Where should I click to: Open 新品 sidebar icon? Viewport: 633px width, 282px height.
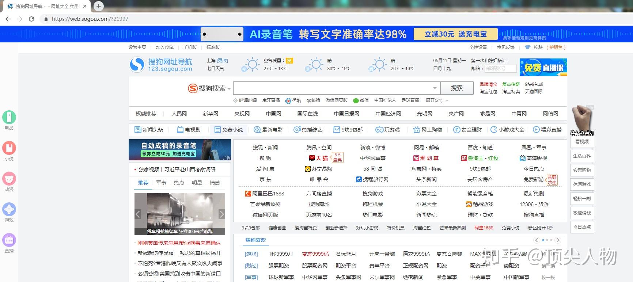9,117
